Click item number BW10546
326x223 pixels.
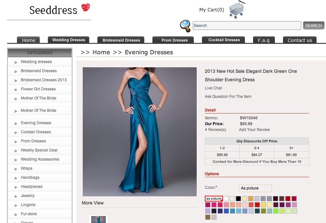[249, 118]
